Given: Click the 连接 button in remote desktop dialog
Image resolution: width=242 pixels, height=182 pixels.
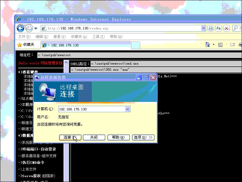Looking at the screenshot, I should coord(70,137).
